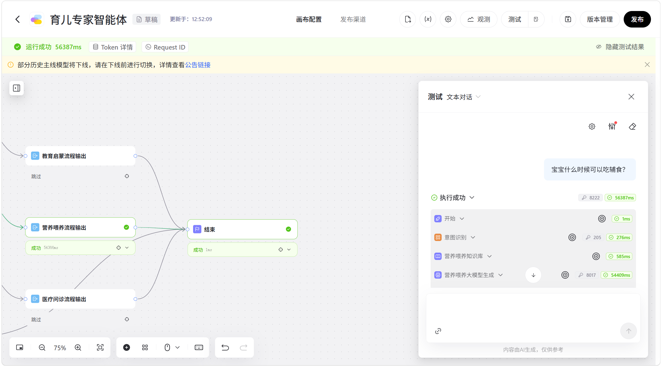Locate 意图识别 node via target icon
Screen dimensions: 662x367
coord(572,237)
